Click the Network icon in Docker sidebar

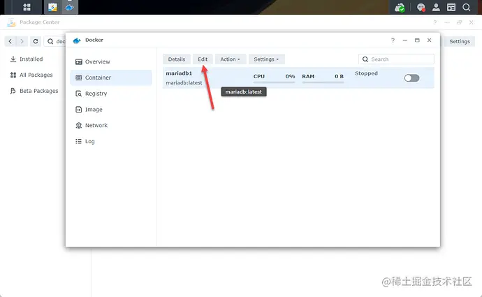79,126
